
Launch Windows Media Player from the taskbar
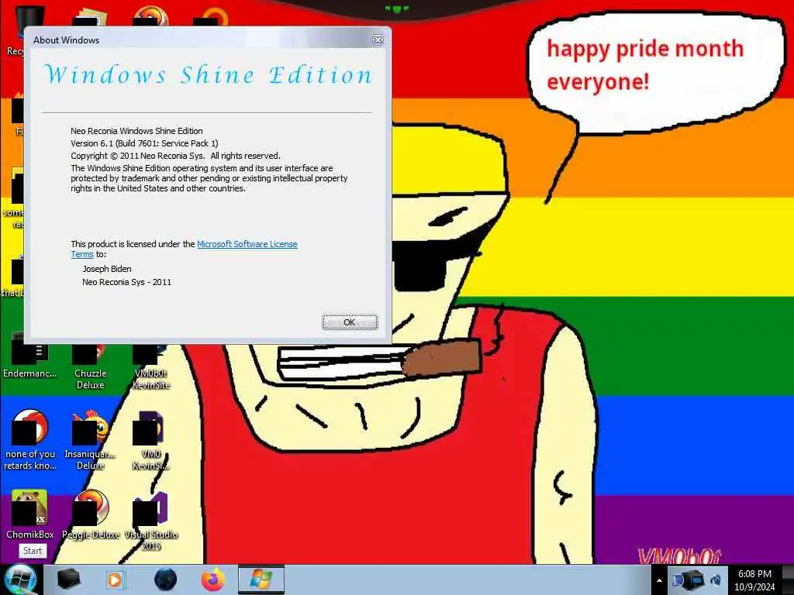115,580
